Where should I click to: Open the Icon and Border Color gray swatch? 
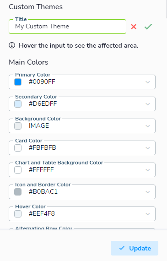coord(18,192)
